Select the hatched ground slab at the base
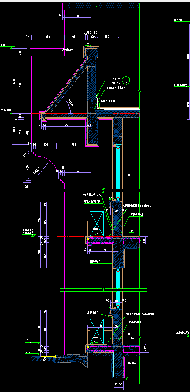This screenshot has width=190, height=392. click(x=71, y=360)
